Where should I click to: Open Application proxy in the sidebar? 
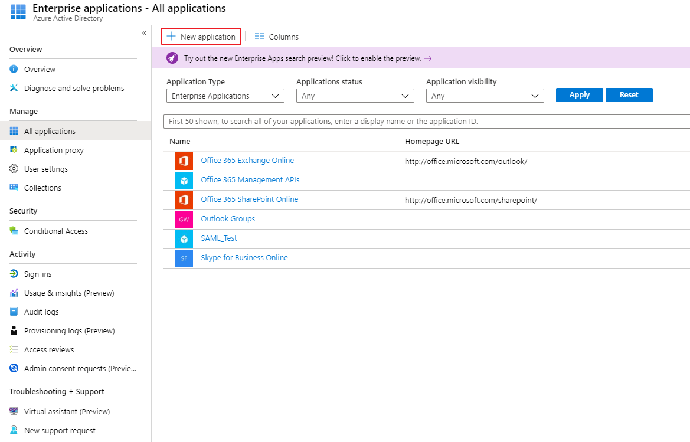(x=54, y=150)
